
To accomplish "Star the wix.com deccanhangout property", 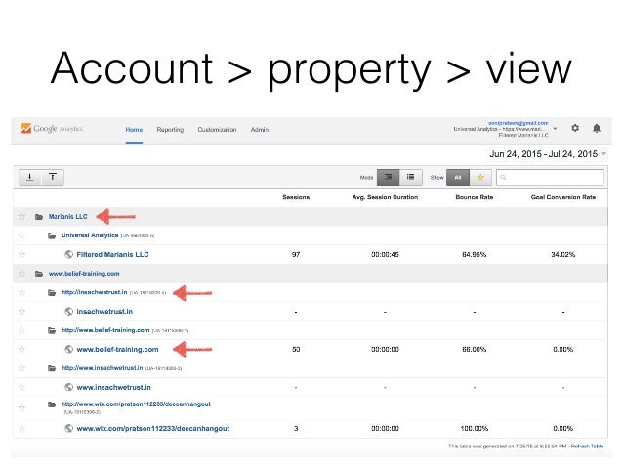I will 21,407.
